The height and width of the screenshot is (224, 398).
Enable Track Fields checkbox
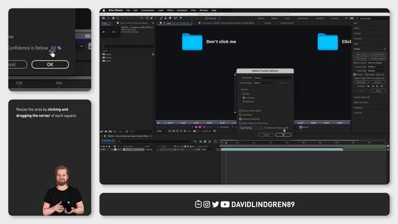(x=241, y=114)
